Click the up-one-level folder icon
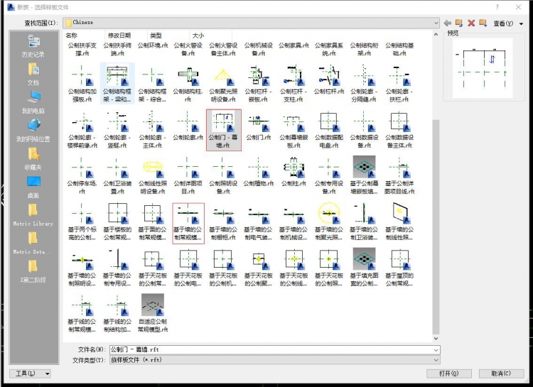The height and width of the screenshot is (387, 533). pos(459,23)
